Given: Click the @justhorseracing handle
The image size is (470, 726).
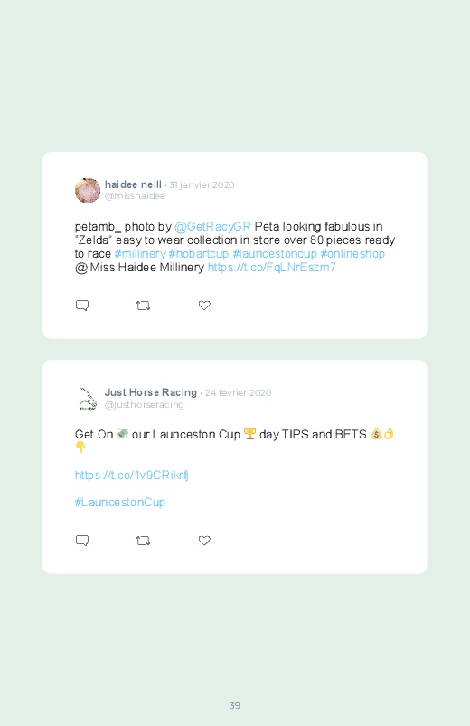Looking at the screenshot, I should click(144, 405).
